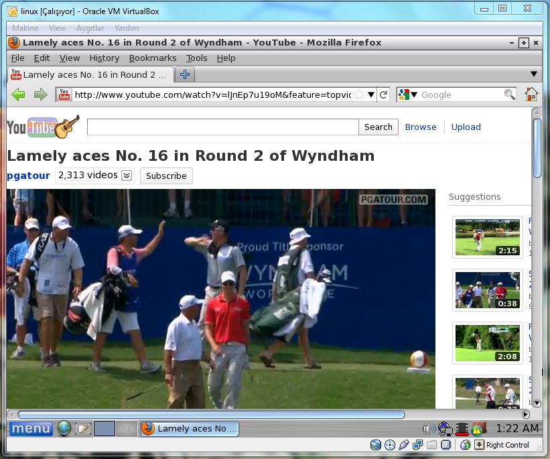The image size is (550, 459).
Task: Open the History menu in Firefox
Action: coord(105,58)
